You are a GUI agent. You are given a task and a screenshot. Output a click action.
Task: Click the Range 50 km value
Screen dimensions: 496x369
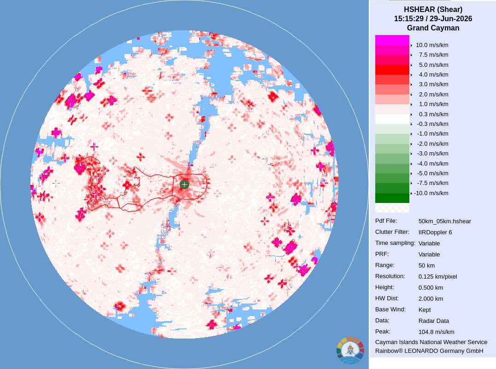[x=426, y=266]
